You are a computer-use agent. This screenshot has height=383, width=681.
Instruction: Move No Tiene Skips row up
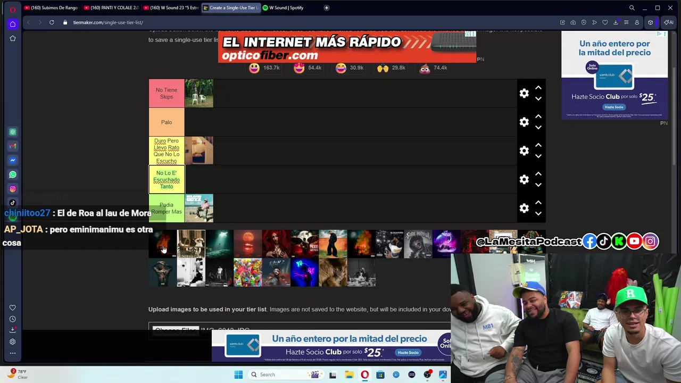coord(538,88)
